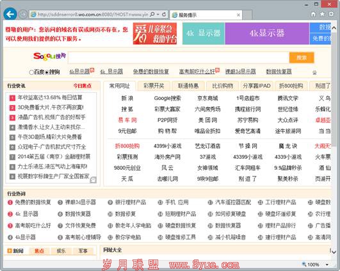Open the 裸眼3d显示器 quick link under search
Viewport: 340px width, 271px height.
(241, 72)
